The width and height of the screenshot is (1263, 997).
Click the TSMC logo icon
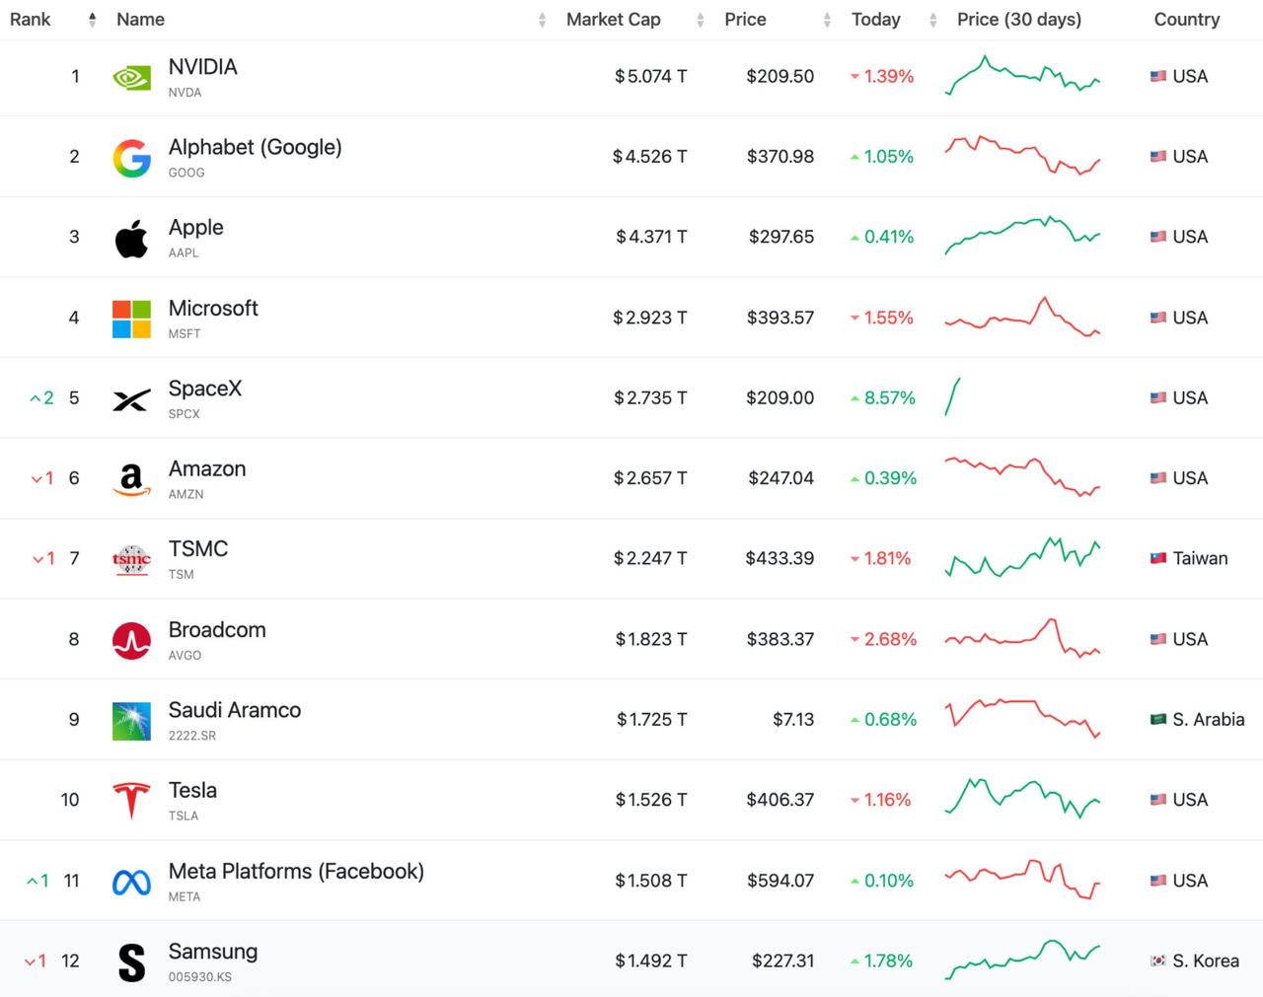pyautogui.click(x=131, y=560)
